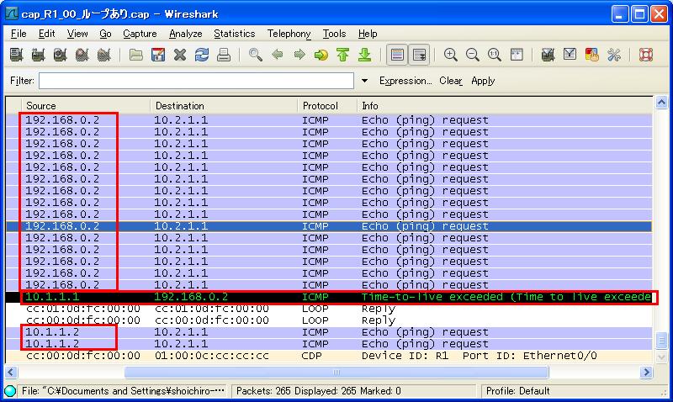The width and height of the screenshot is (673, 402).
Task: Click the horizontal scrollbar thumb
Action: point(336,372)
